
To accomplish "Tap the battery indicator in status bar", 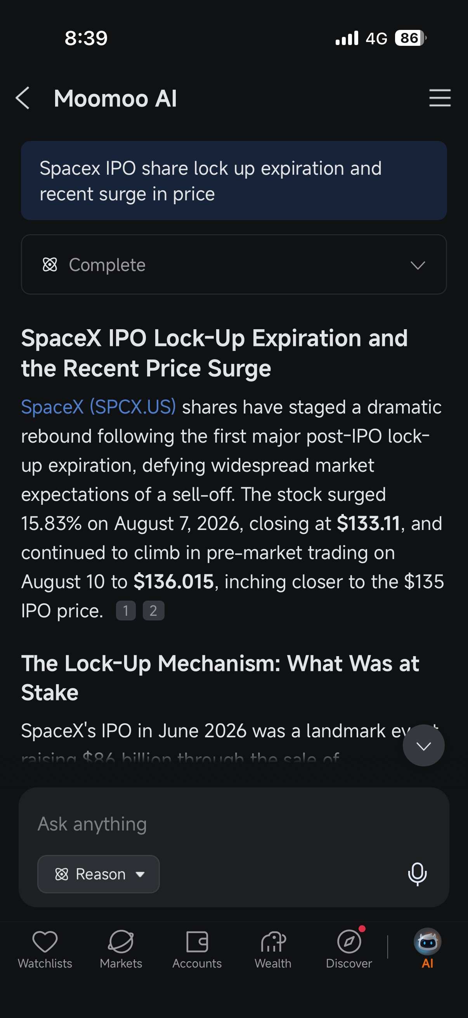I will 410,38.
